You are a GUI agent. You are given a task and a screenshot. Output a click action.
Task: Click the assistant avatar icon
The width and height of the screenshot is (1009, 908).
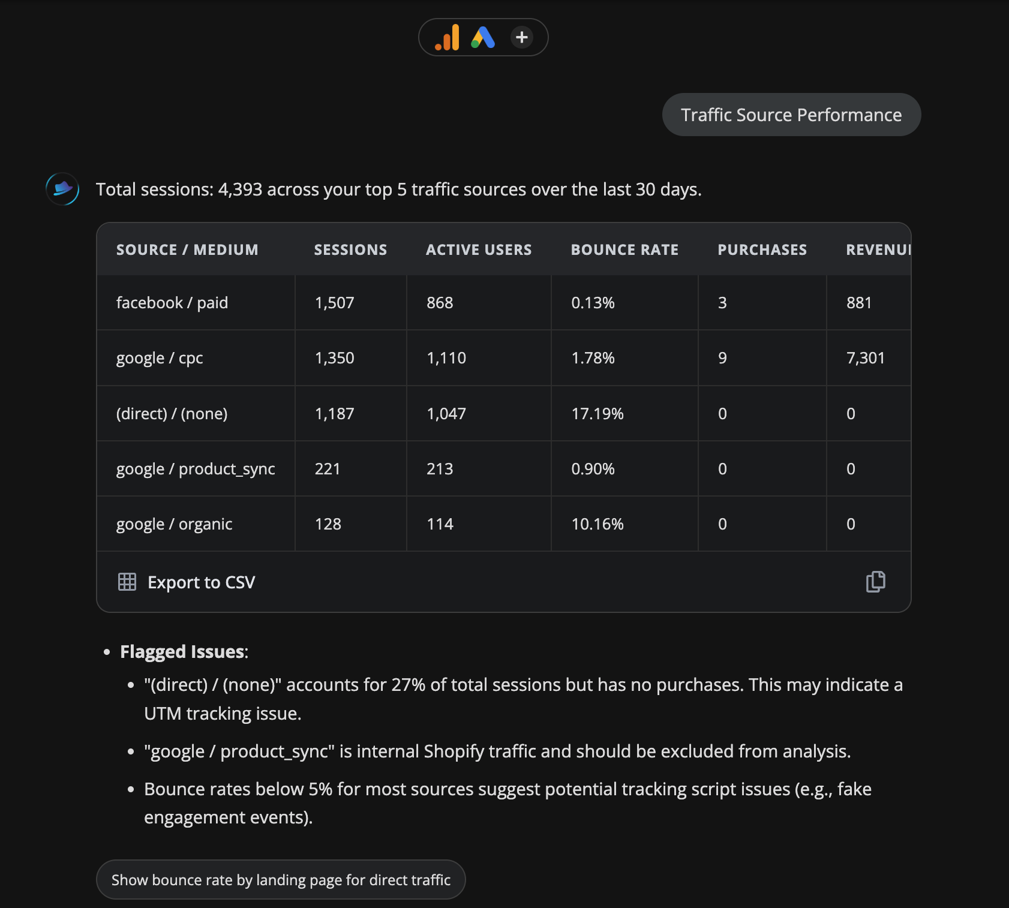click(x=62, y=189)
